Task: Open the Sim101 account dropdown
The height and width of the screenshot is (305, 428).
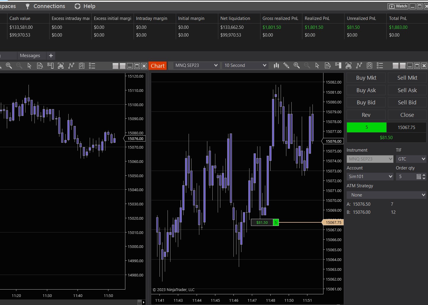Action: 370,177
